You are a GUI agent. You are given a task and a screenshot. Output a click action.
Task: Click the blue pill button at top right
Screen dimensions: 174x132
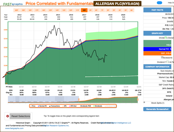[x=160, y=3]
